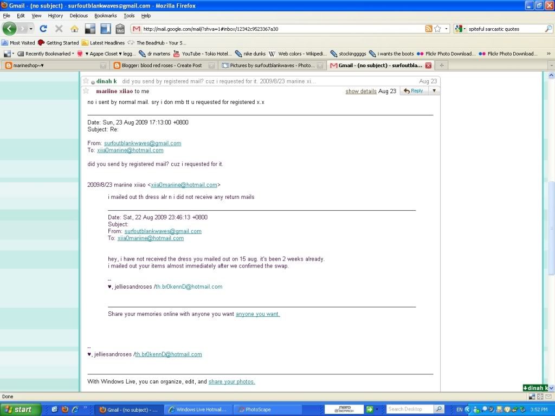
Task: Bookmark this page with the star icon
Action: point(438,29)
